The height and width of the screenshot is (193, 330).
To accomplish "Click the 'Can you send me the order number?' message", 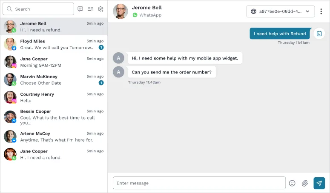I will tap(172, 72).
